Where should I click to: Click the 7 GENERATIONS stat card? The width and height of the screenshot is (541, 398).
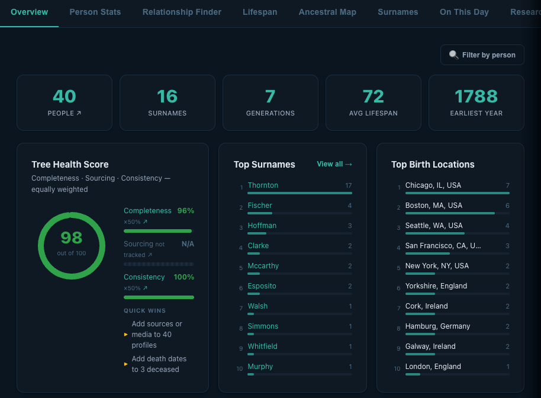point(270,103)
